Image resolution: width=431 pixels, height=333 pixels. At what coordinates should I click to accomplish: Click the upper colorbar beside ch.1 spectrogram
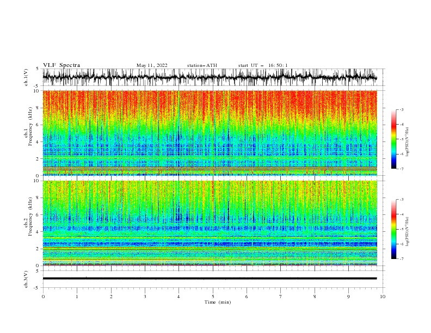pyautogui.click(x=393, y=139)
